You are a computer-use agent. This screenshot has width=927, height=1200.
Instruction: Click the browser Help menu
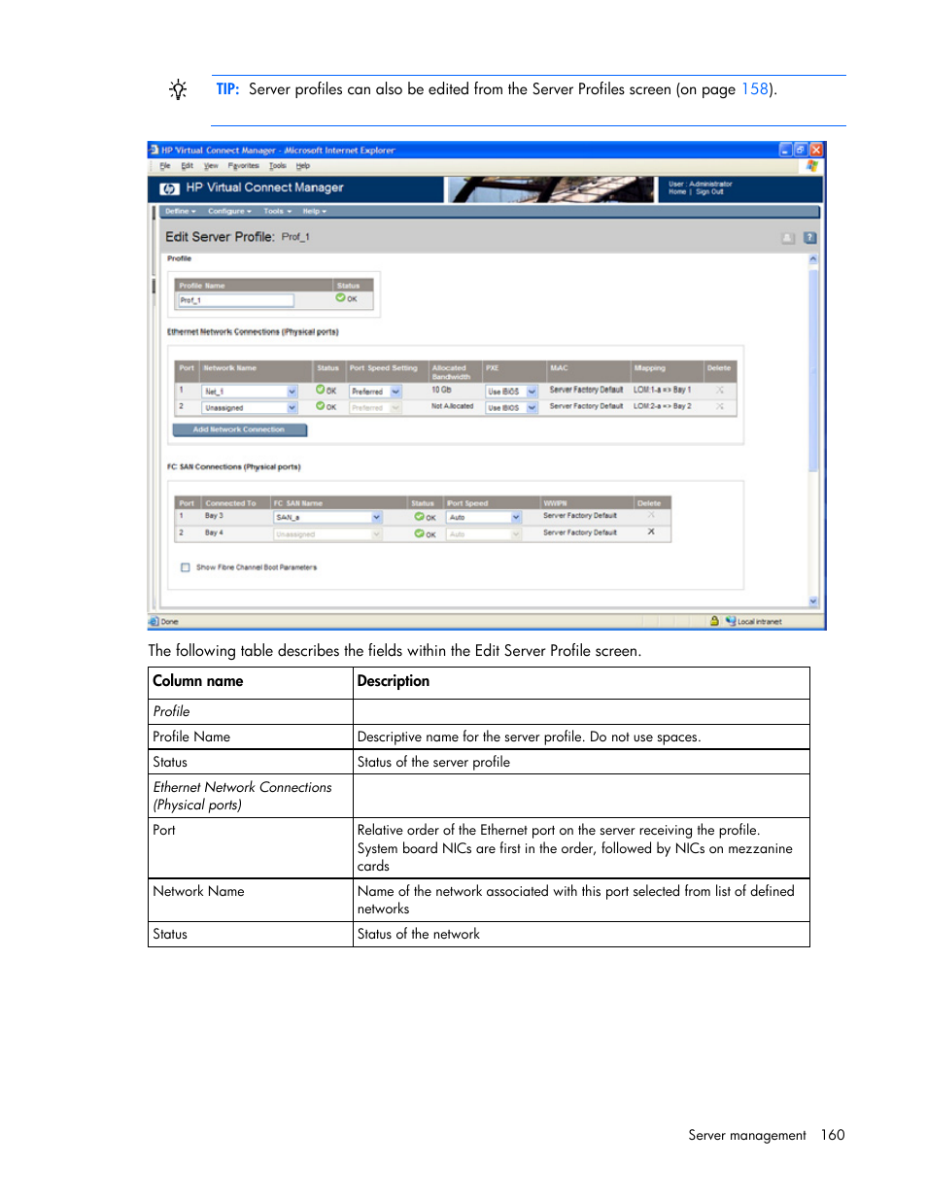click(x=303, y=166)
